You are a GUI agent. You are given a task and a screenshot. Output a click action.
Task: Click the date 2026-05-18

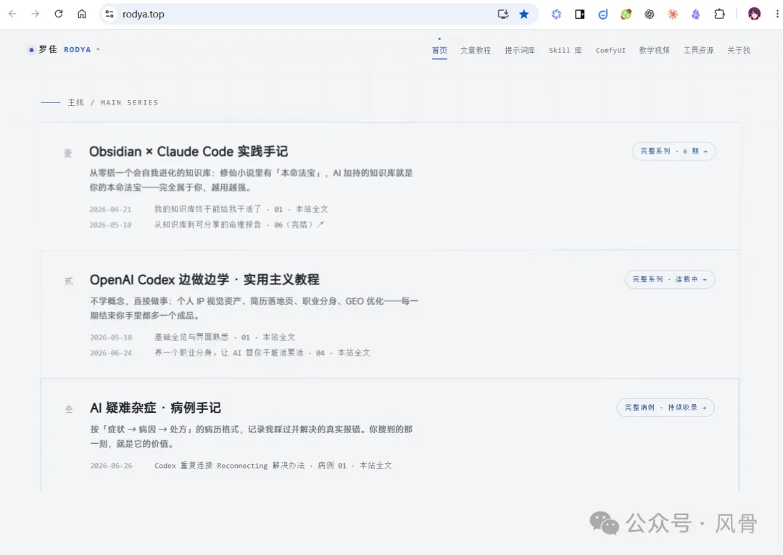111,337
